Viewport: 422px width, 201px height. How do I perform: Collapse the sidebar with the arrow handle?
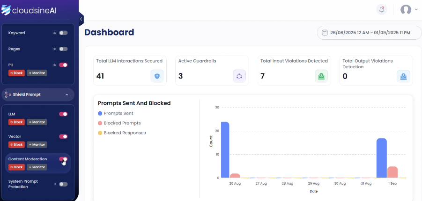[81, 19]
